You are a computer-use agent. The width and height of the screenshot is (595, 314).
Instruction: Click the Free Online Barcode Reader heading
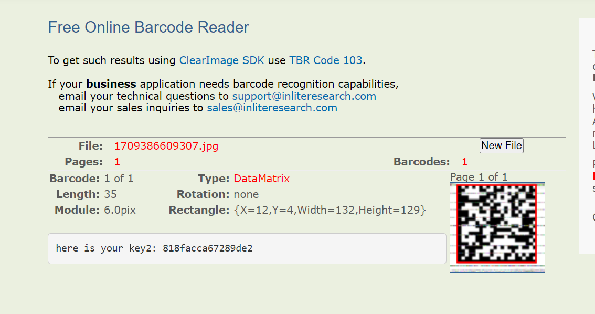coord(148,27)
